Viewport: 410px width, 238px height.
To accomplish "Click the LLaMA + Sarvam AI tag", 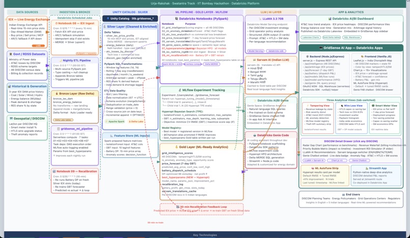I will 314,160.
